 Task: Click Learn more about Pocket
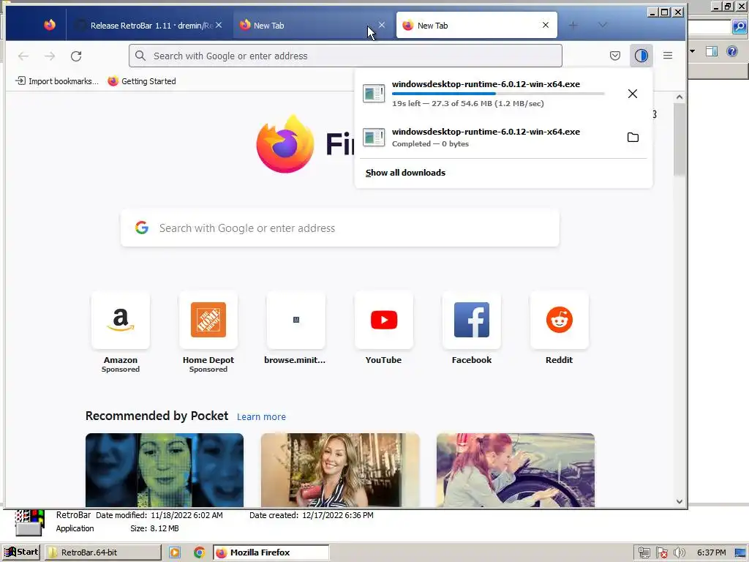coord(261,416)
